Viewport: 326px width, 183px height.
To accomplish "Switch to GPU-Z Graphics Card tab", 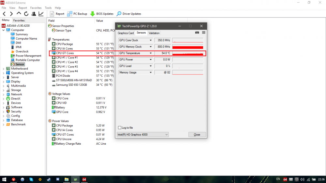I will [x=126, y=33].
